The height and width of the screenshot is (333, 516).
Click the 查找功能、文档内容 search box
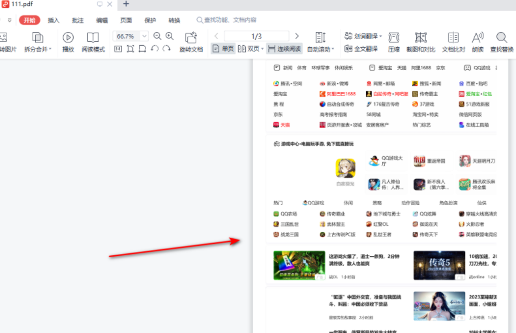point(226,20)
